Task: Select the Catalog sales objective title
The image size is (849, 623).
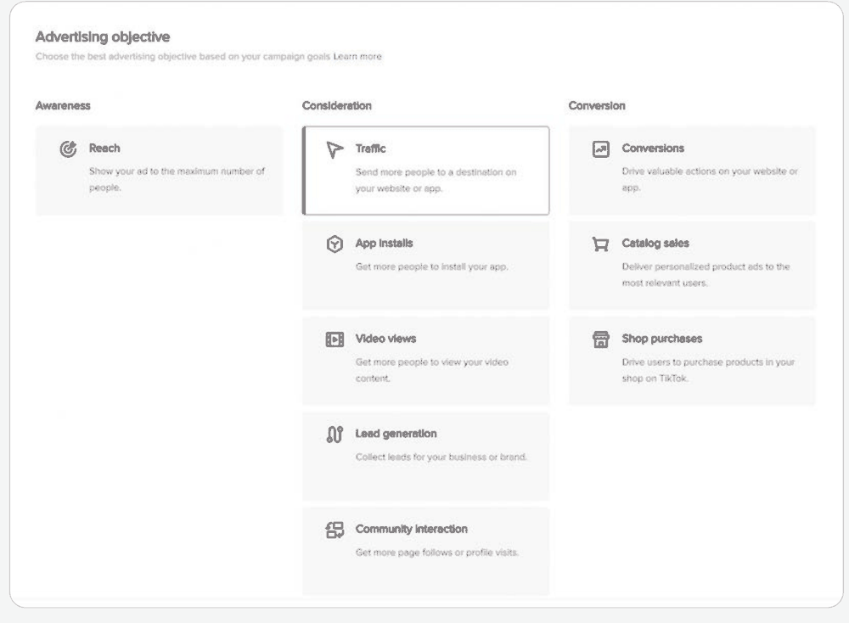Action: click(x=655, y=244)
